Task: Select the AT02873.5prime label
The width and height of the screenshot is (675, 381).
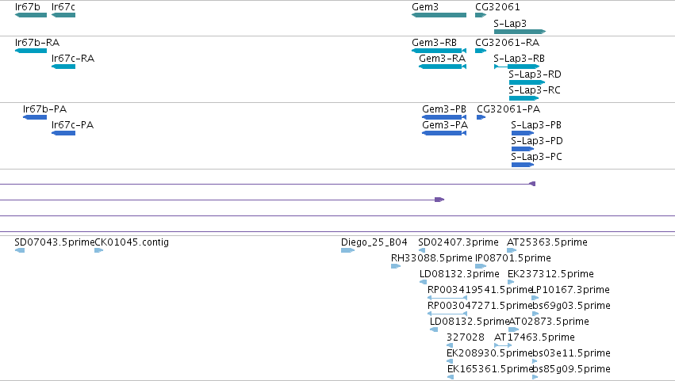Action: coord(549,322)
